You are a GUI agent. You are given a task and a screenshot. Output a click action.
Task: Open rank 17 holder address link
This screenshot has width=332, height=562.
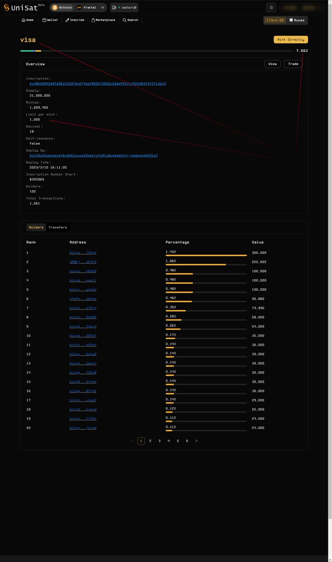83,400
